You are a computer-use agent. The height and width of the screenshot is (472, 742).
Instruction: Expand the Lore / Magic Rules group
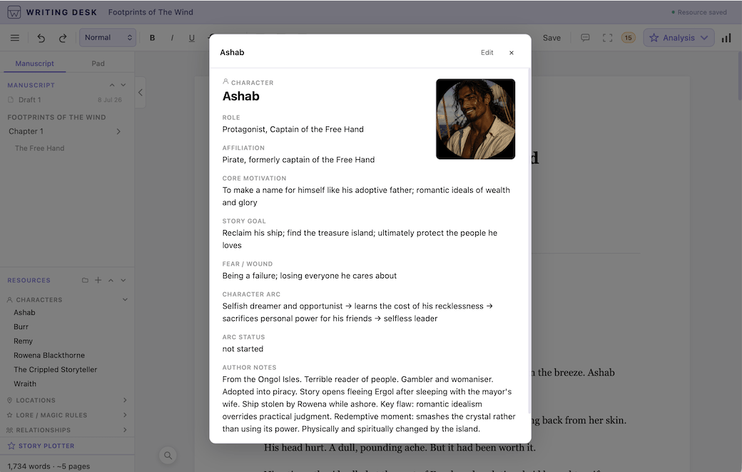125,415
